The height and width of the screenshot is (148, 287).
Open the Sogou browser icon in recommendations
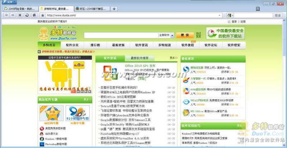point(186,69)
